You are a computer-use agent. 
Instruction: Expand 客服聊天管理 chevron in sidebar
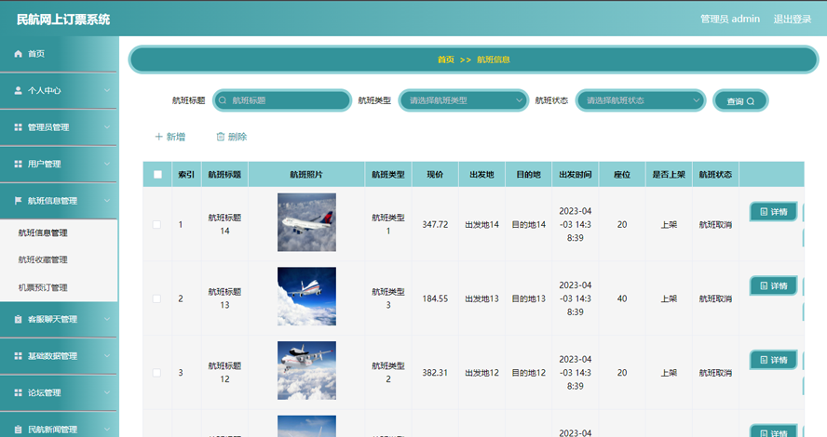tap(107, 319)
